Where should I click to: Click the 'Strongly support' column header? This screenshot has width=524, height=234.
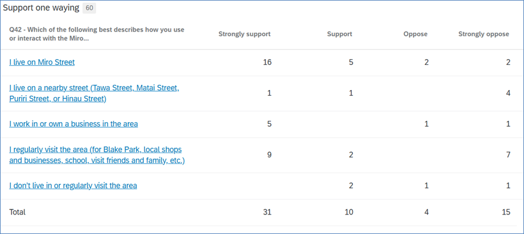(x=244, y=34)
